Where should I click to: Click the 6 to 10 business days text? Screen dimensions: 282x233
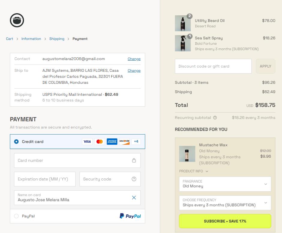coord(63,100)
